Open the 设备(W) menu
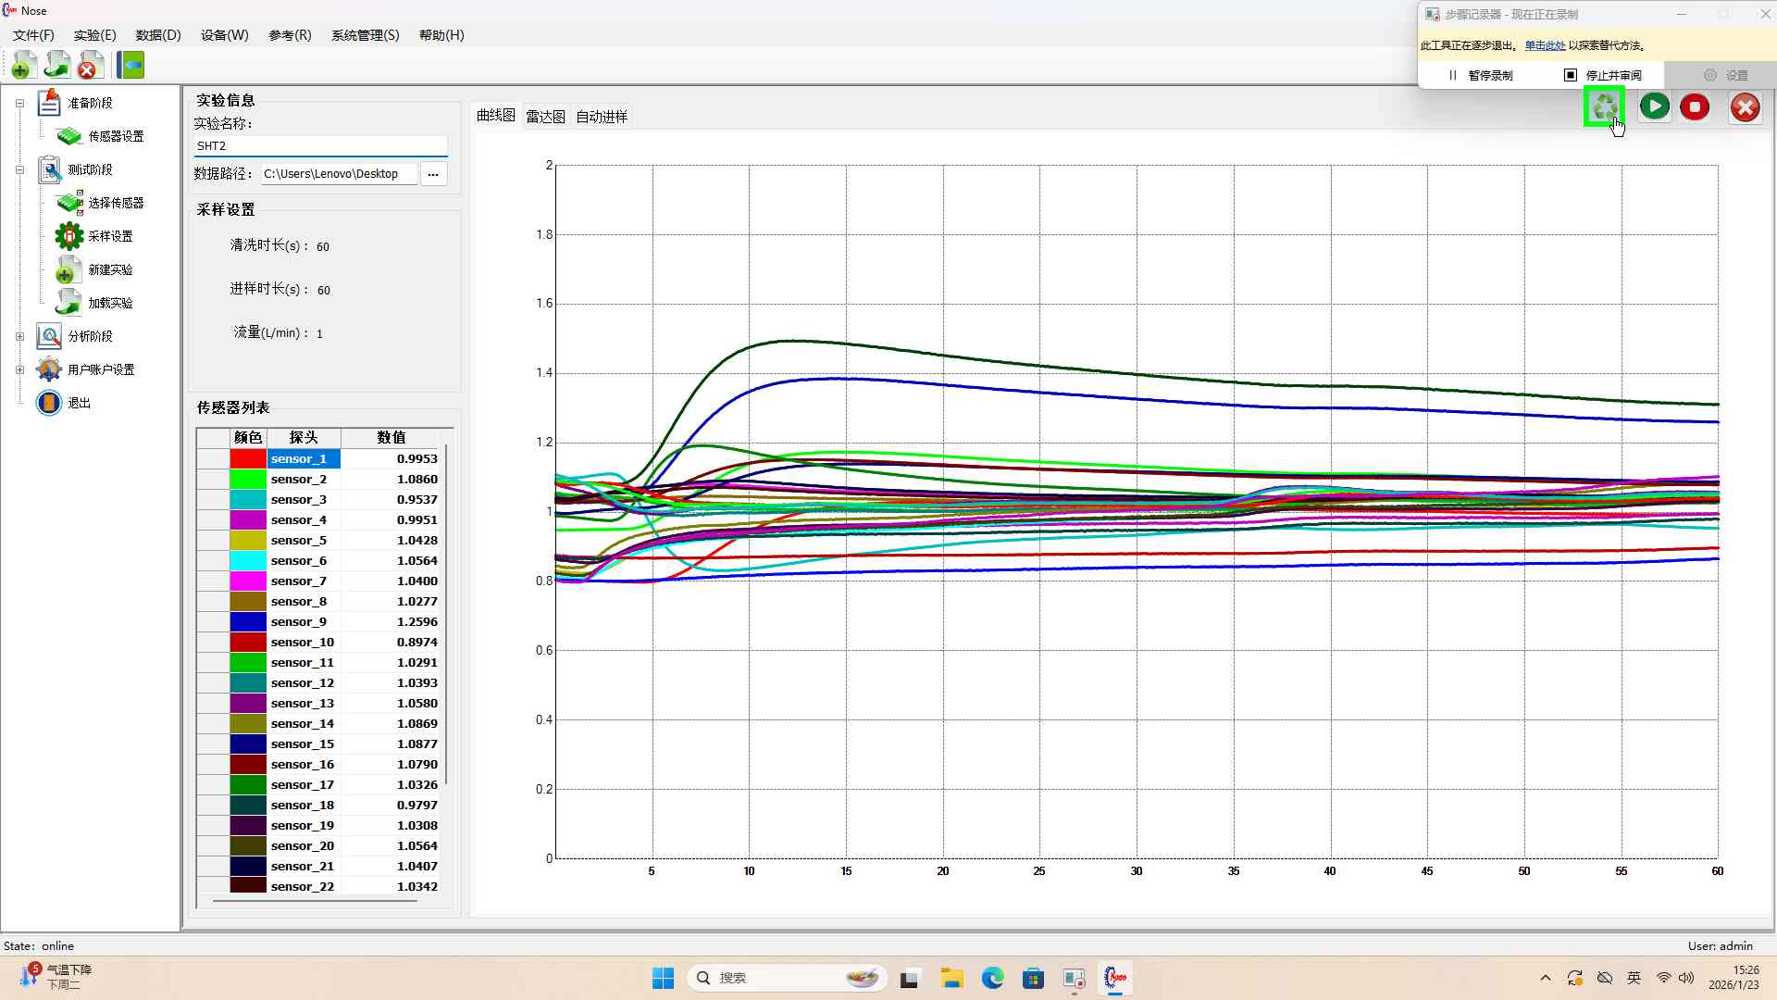Screen dimensions: 1777x1000 (x=224, y=35)
